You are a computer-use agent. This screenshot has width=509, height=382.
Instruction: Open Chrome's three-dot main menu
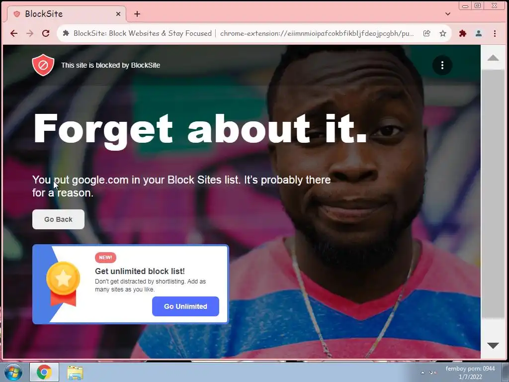495,33
